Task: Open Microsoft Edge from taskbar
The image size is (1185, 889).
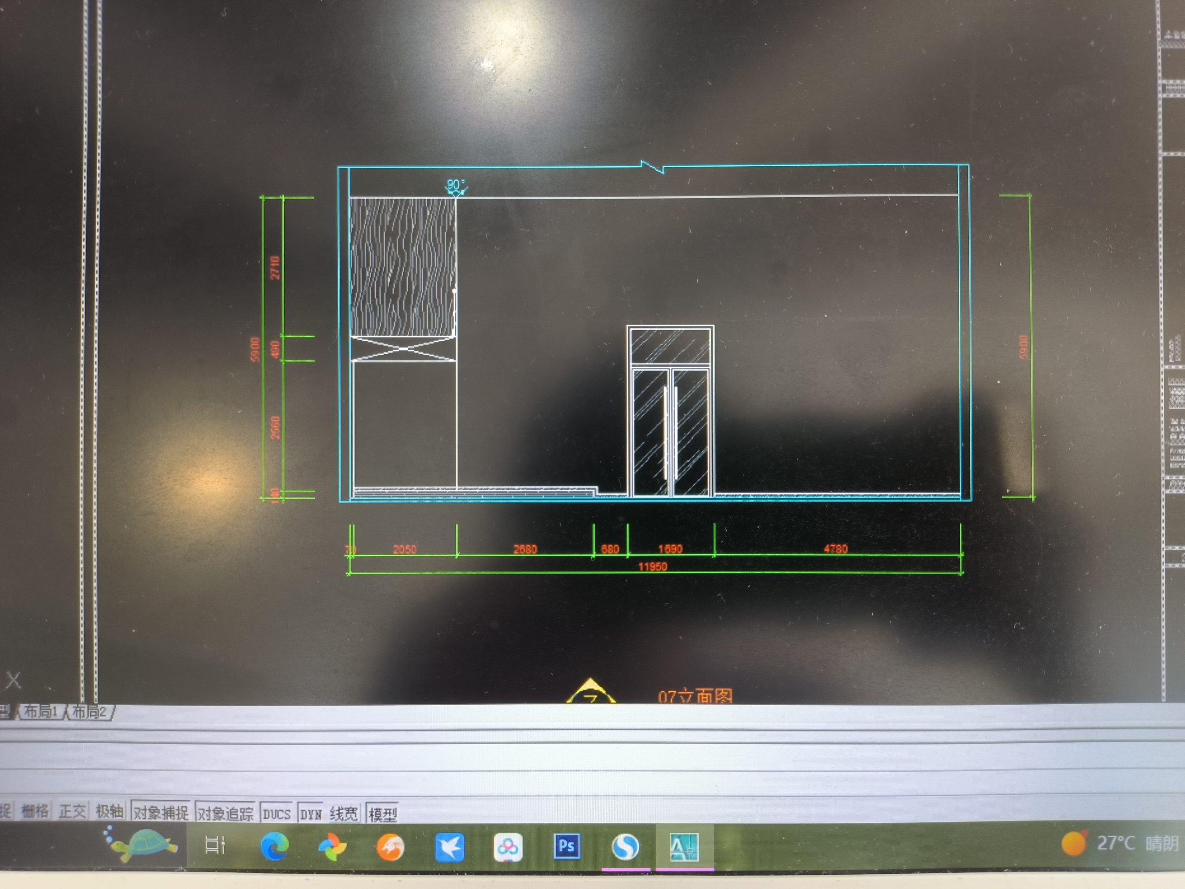Action: click(x=274, y=847)
